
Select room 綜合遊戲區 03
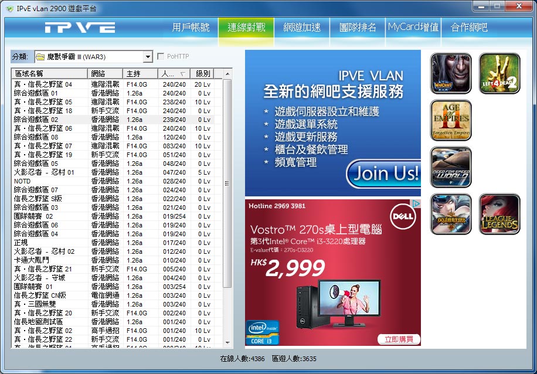point(113,208)
